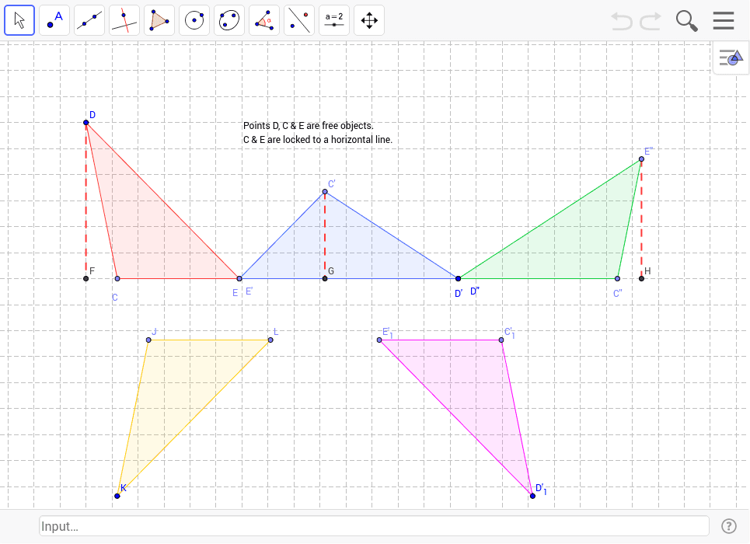Screen dimensions: 750x544
Task: Open the input help question mark
Action: [728, 526]
